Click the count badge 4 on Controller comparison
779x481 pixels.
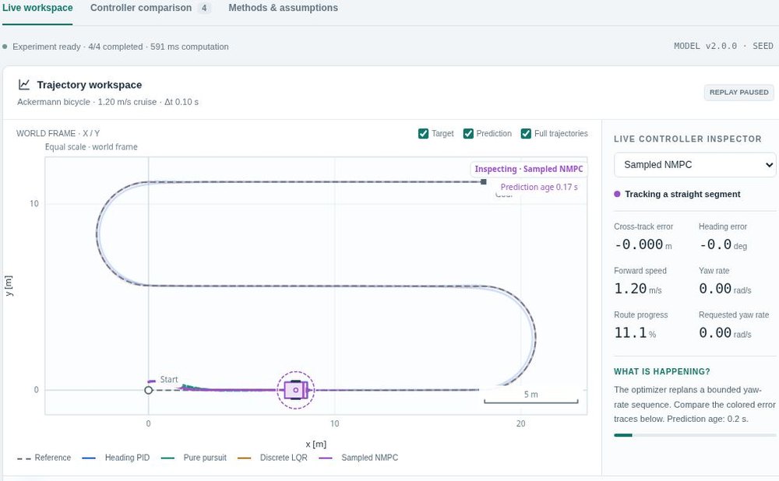coord(203,8)
